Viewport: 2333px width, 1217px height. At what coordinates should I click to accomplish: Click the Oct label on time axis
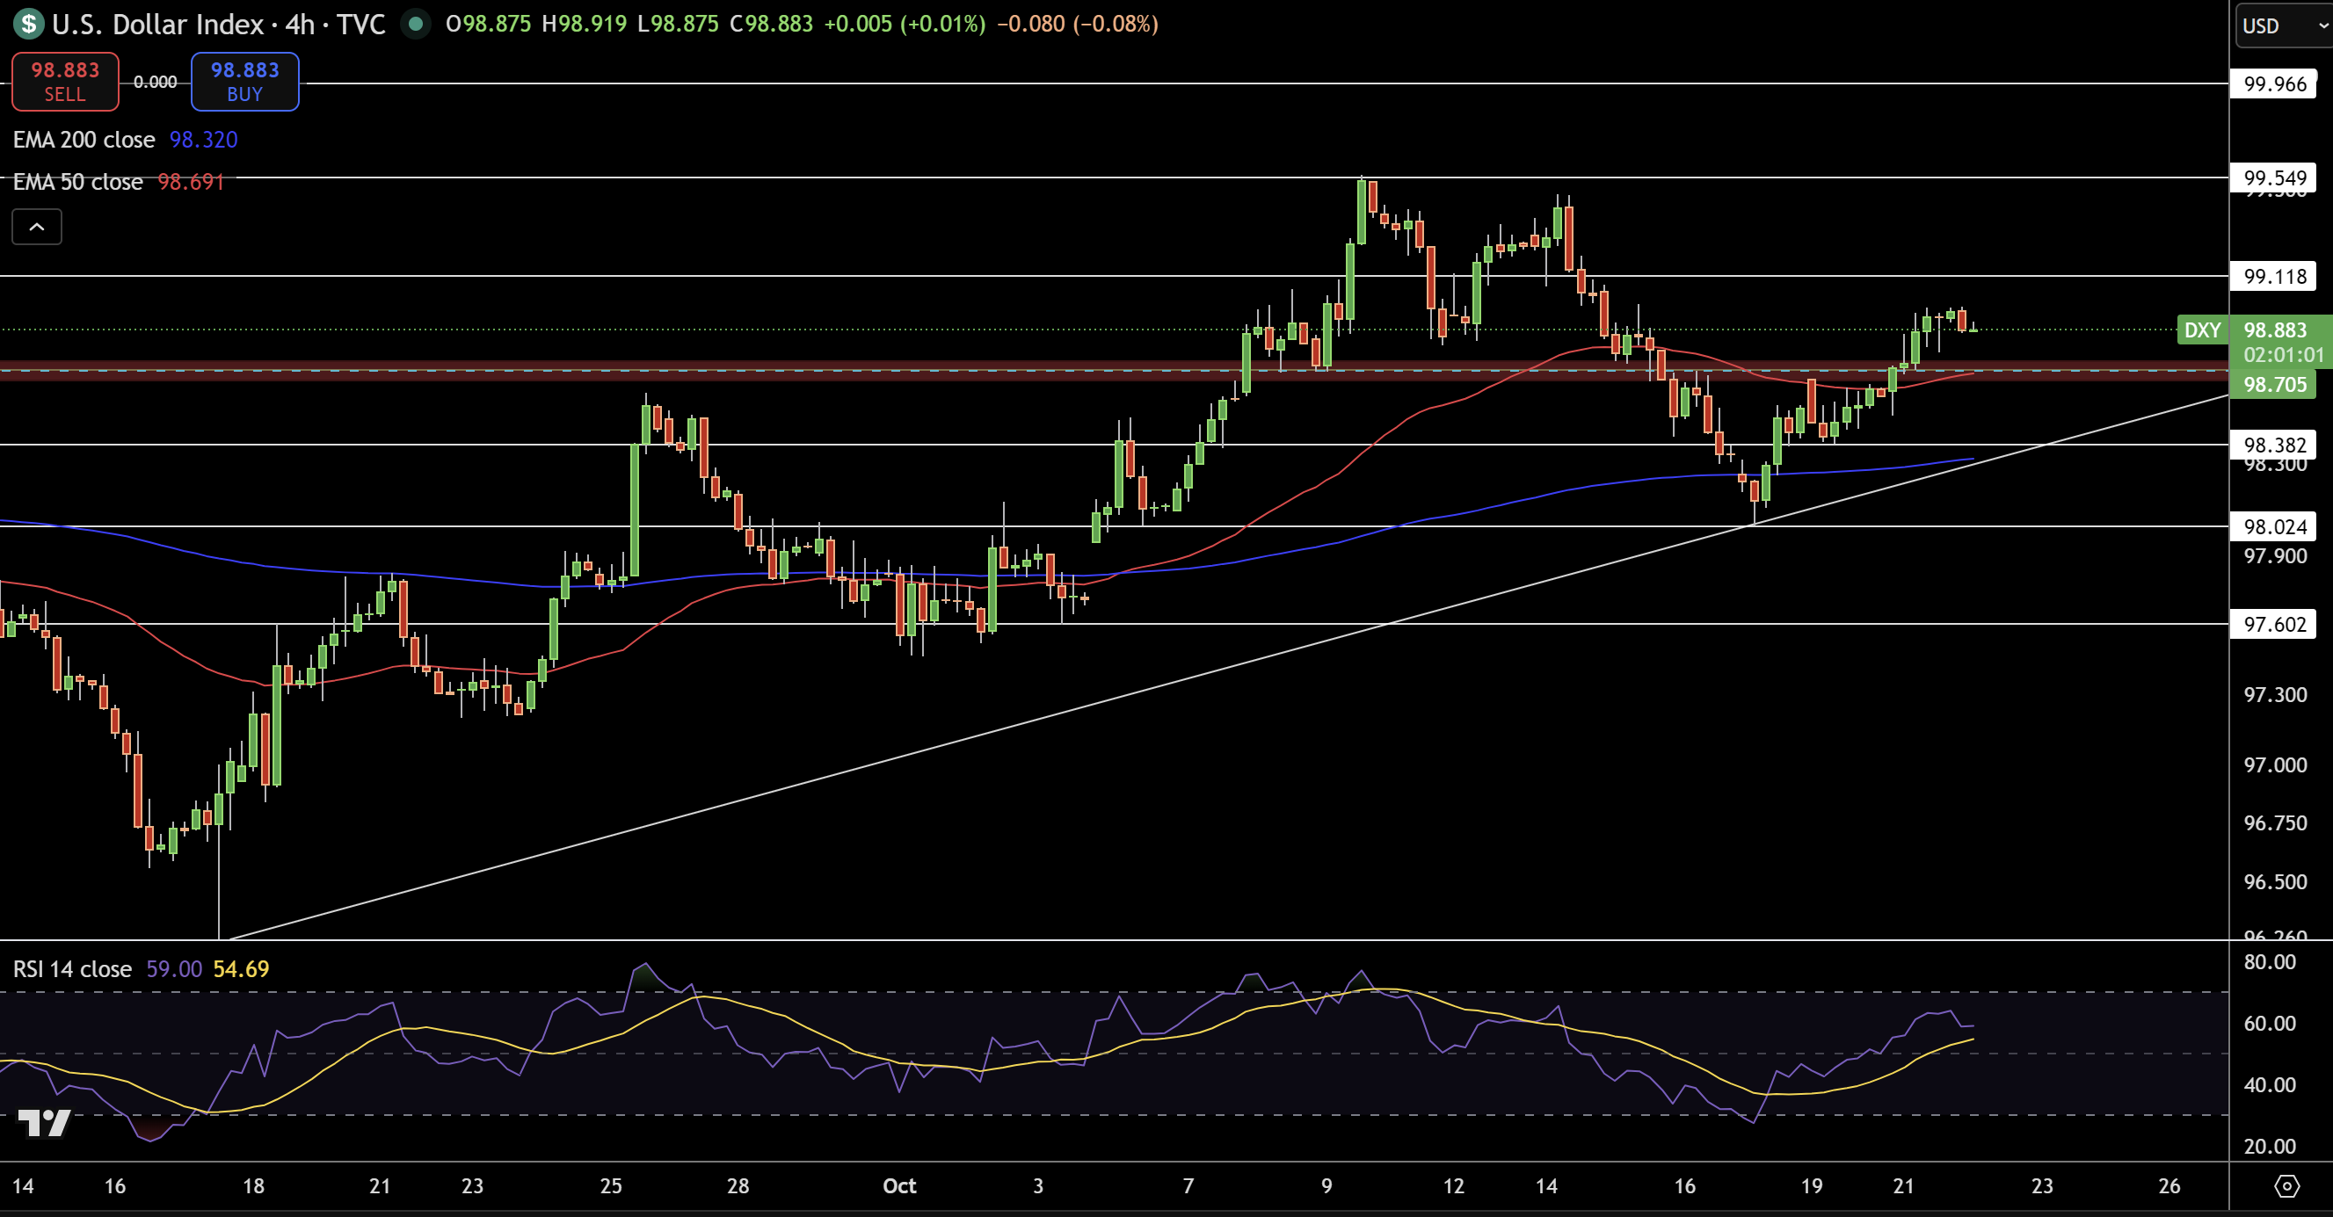(899, 1186)
